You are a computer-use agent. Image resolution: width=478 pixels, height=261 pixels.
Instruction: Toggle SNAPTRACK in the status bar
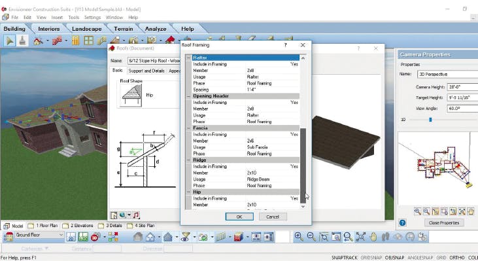[x=344, y=258]
